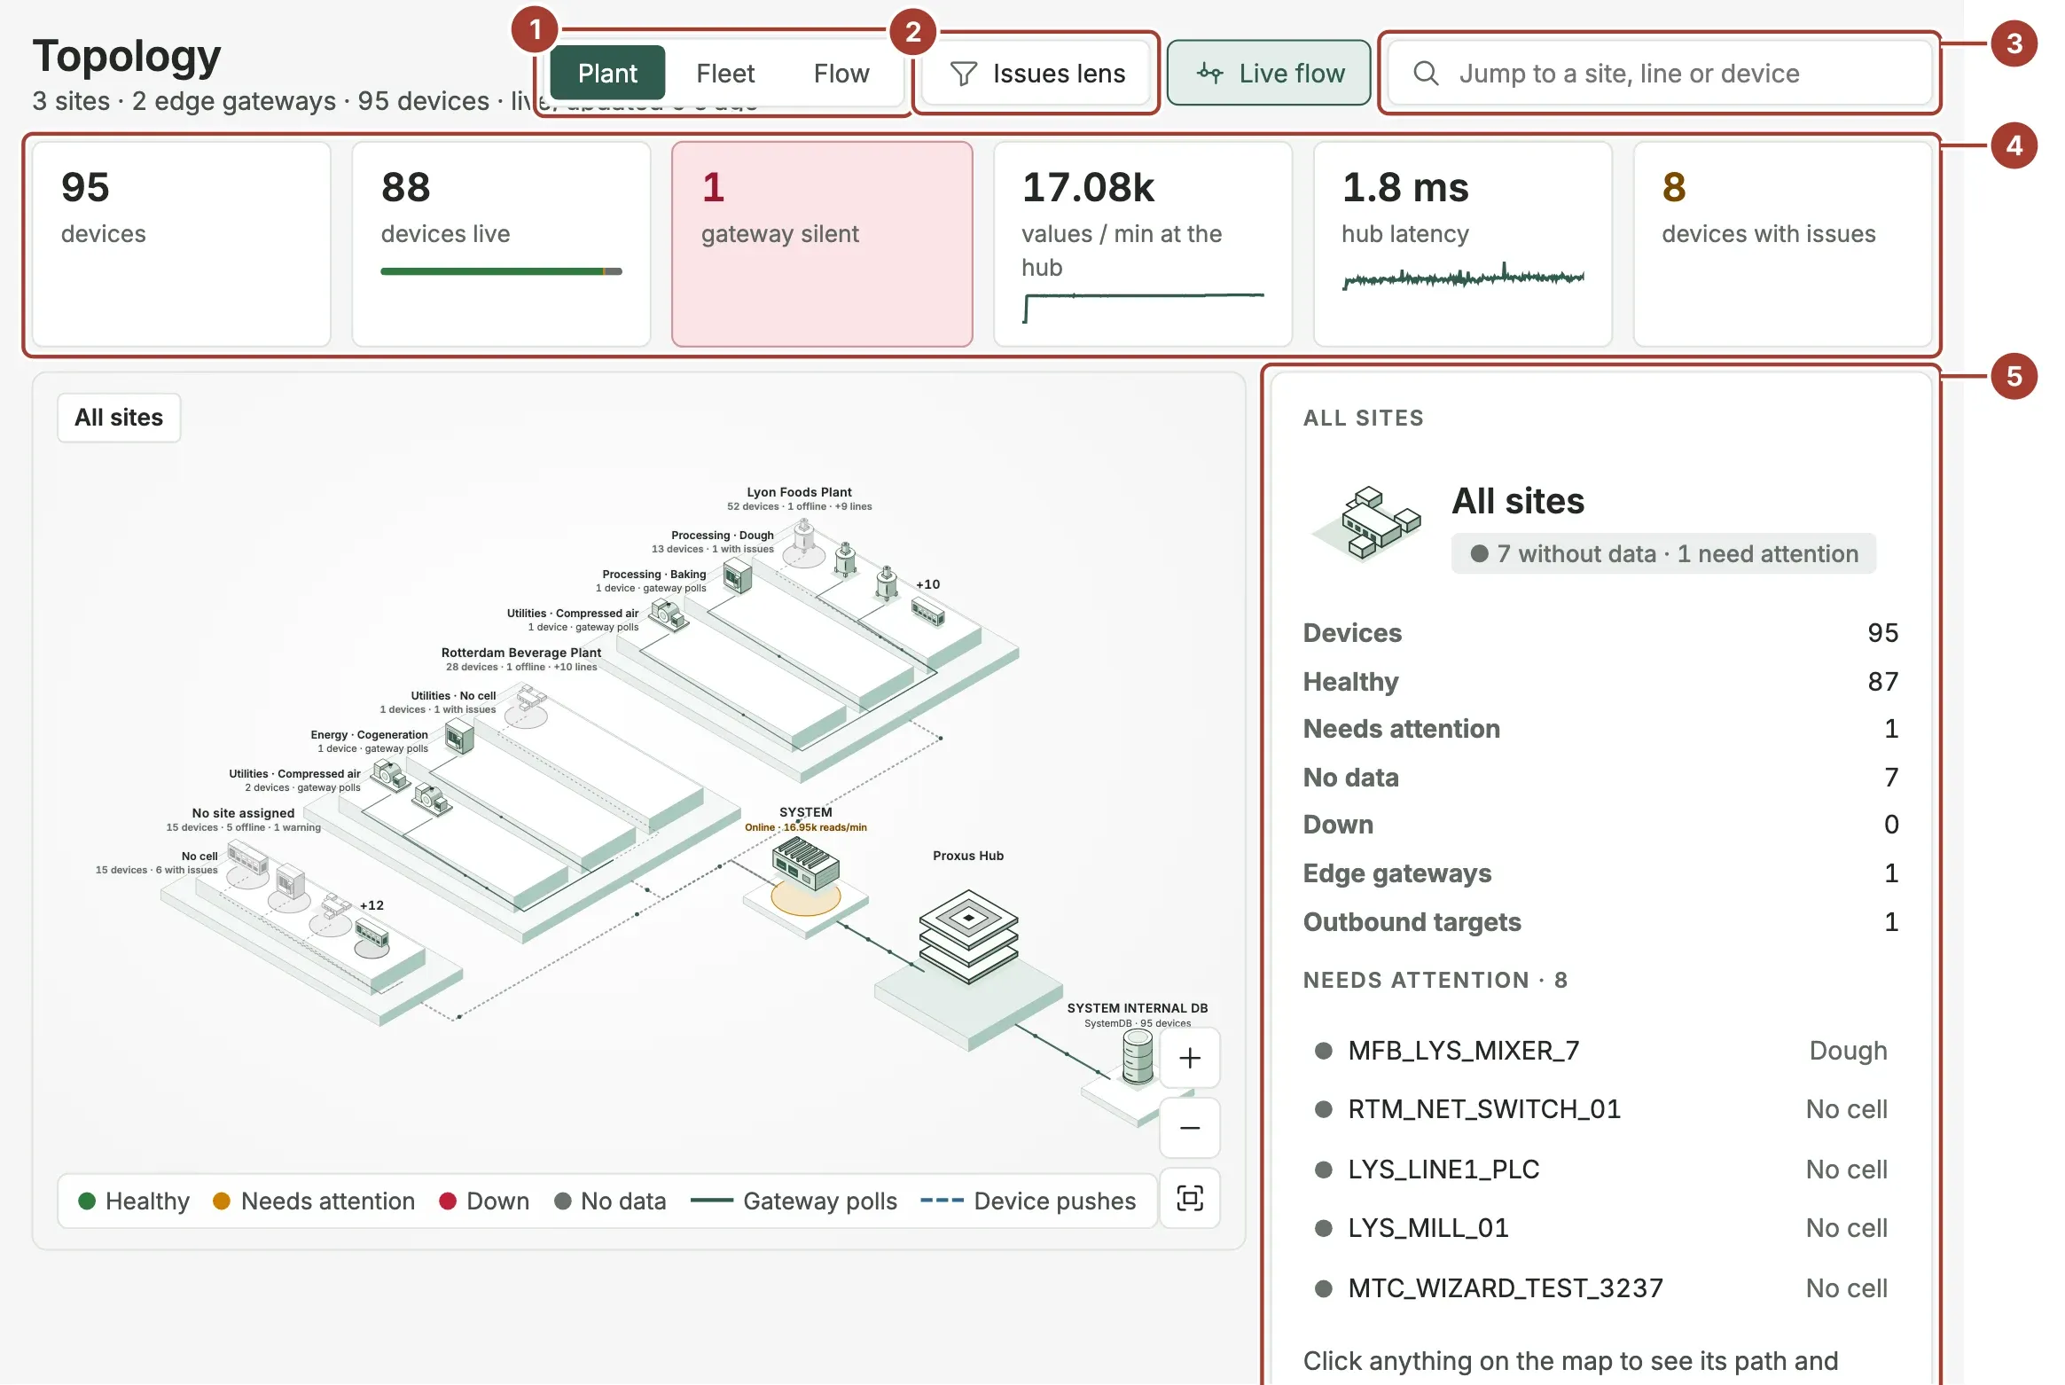Switch to the Plant view tab

[x=607, y=73]
